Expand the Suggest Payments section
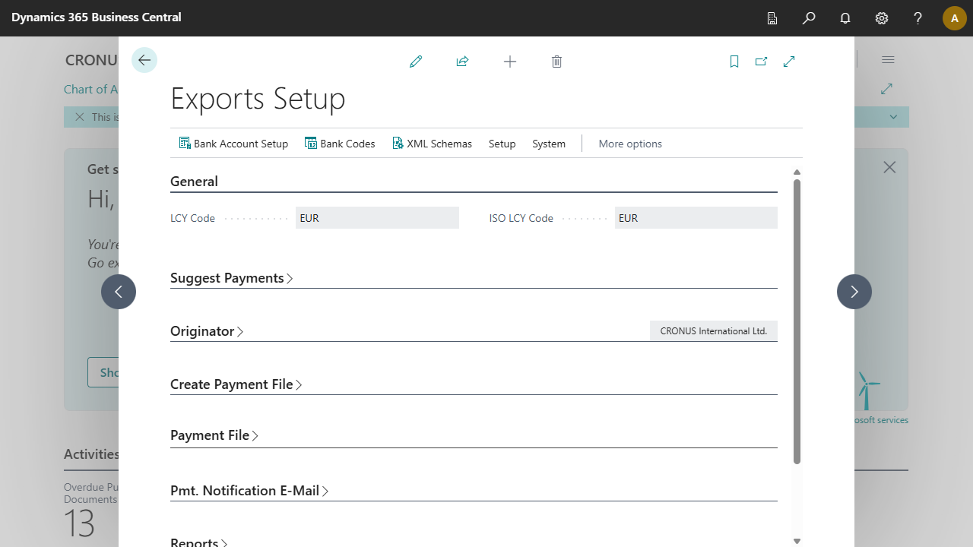 click(232, 278)
